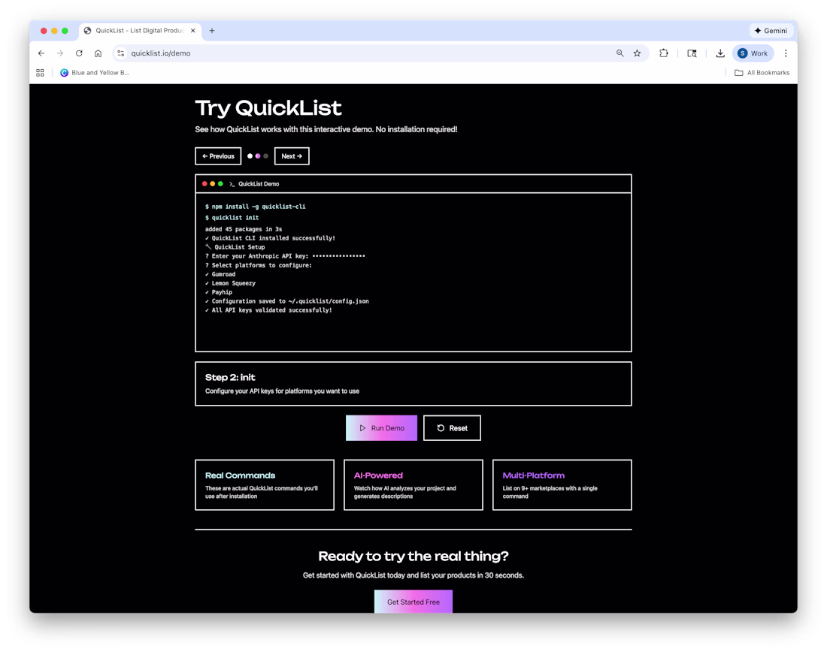Screen dimensions: 827x652
Task: Show downloads with the download icon
Action: 720,53
